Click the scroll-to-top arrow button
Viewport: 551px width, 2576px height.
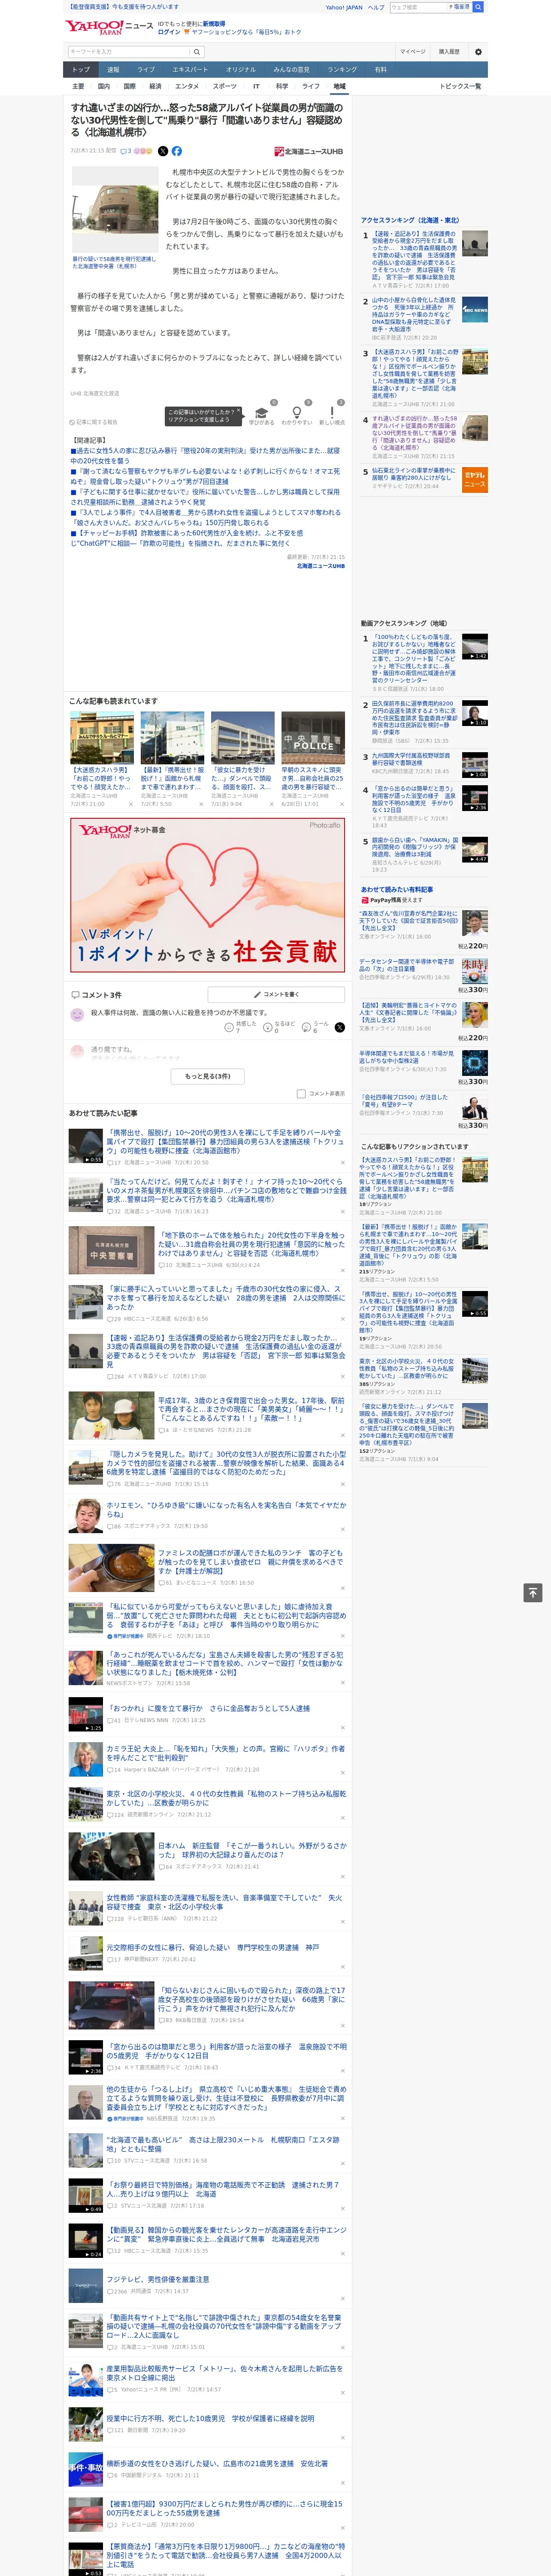click(533, 1592)
